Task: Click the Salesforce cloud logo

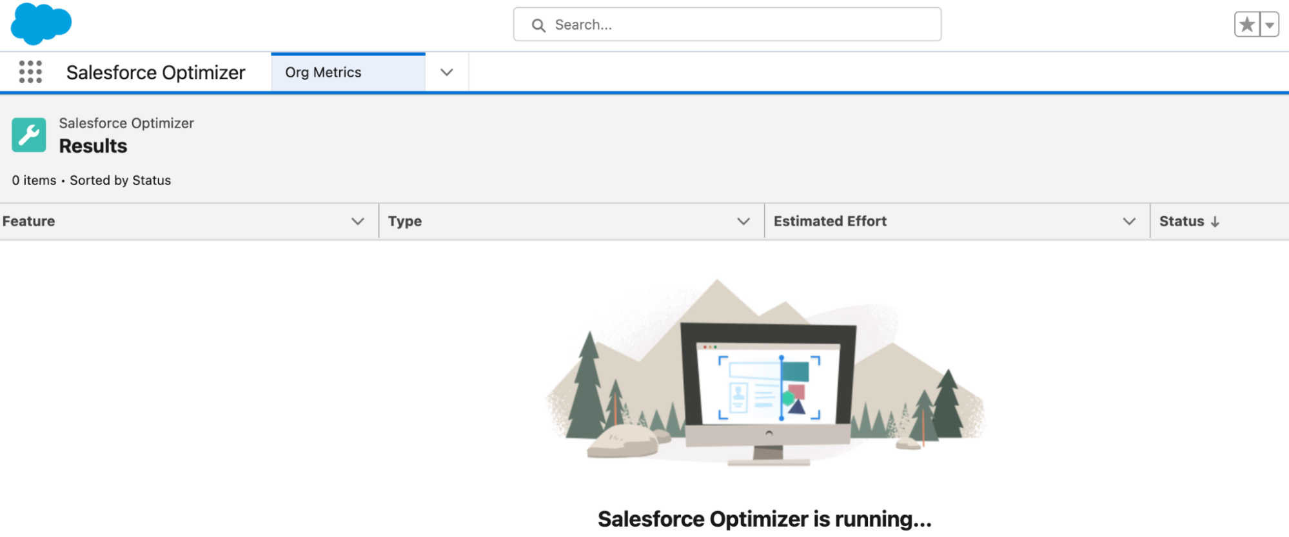Action: coord(41,24)
